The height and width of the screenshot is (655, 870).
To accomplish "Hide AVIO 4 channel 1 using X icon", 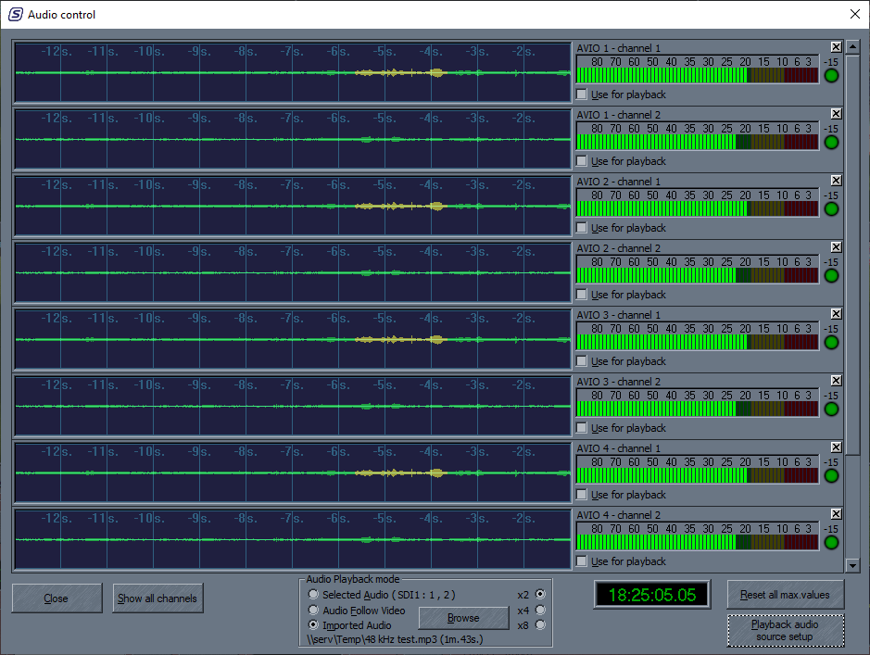I will point(836,447).
